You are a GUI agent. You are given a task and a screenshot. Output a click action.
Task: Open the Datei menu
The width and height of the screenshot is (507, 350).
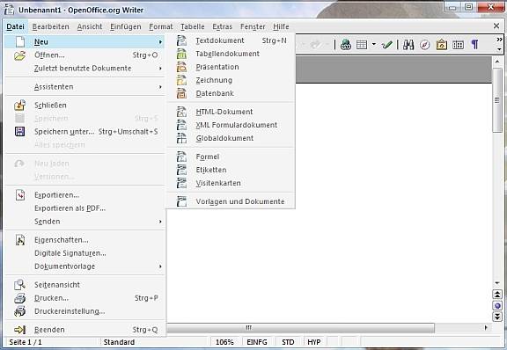[x=15, y=26]
